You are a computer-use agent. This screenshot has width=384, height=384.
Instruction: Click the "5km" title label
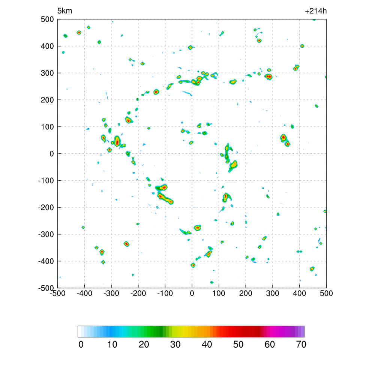[64, 11]
